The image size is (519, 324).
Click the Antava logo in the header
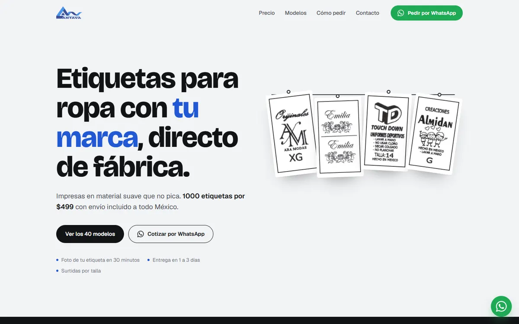(x=69, y=13)
